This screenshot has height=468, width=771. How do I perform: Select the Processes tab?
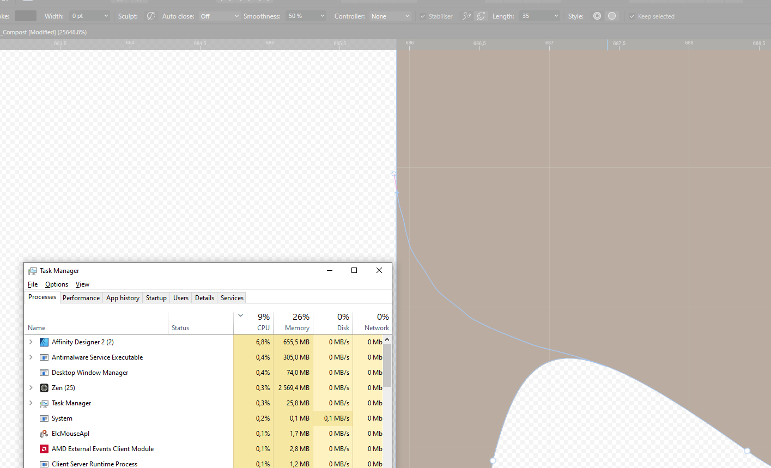[x=42, y=297]
